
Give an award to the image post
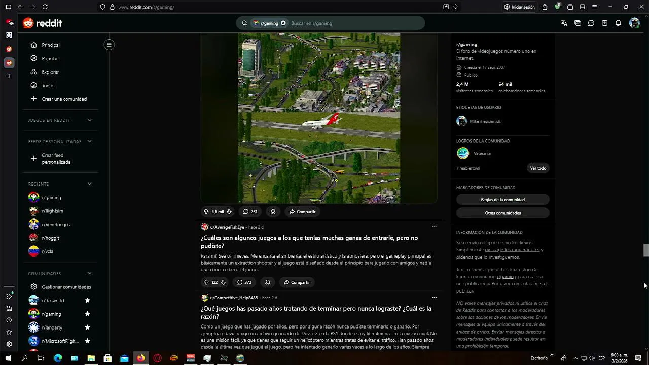(x=273, y=211)
